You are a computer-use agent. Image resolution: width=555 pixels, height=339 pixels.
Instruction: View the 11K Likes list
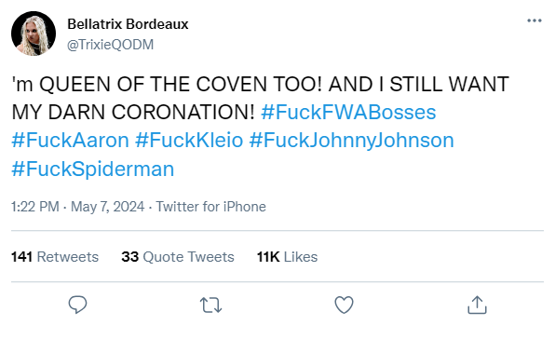coord(287,257)
